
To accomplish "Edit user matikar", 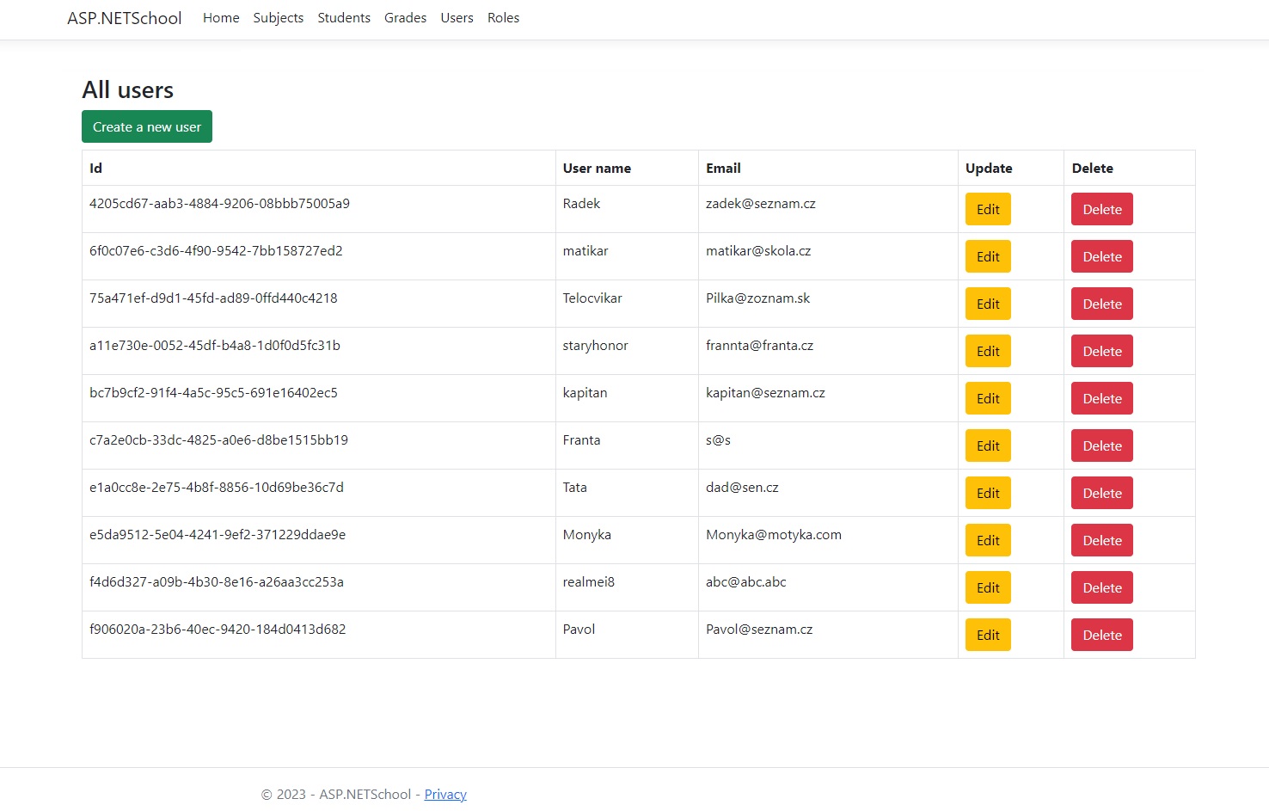I will click(x=988, y=256).
